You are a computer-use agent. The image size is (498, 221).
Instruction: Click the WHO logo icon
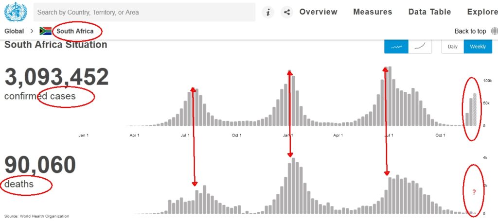point(16,12)
